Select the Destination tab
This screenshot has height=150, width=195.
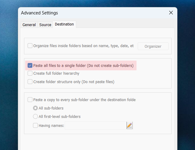[x=64, y=24]
